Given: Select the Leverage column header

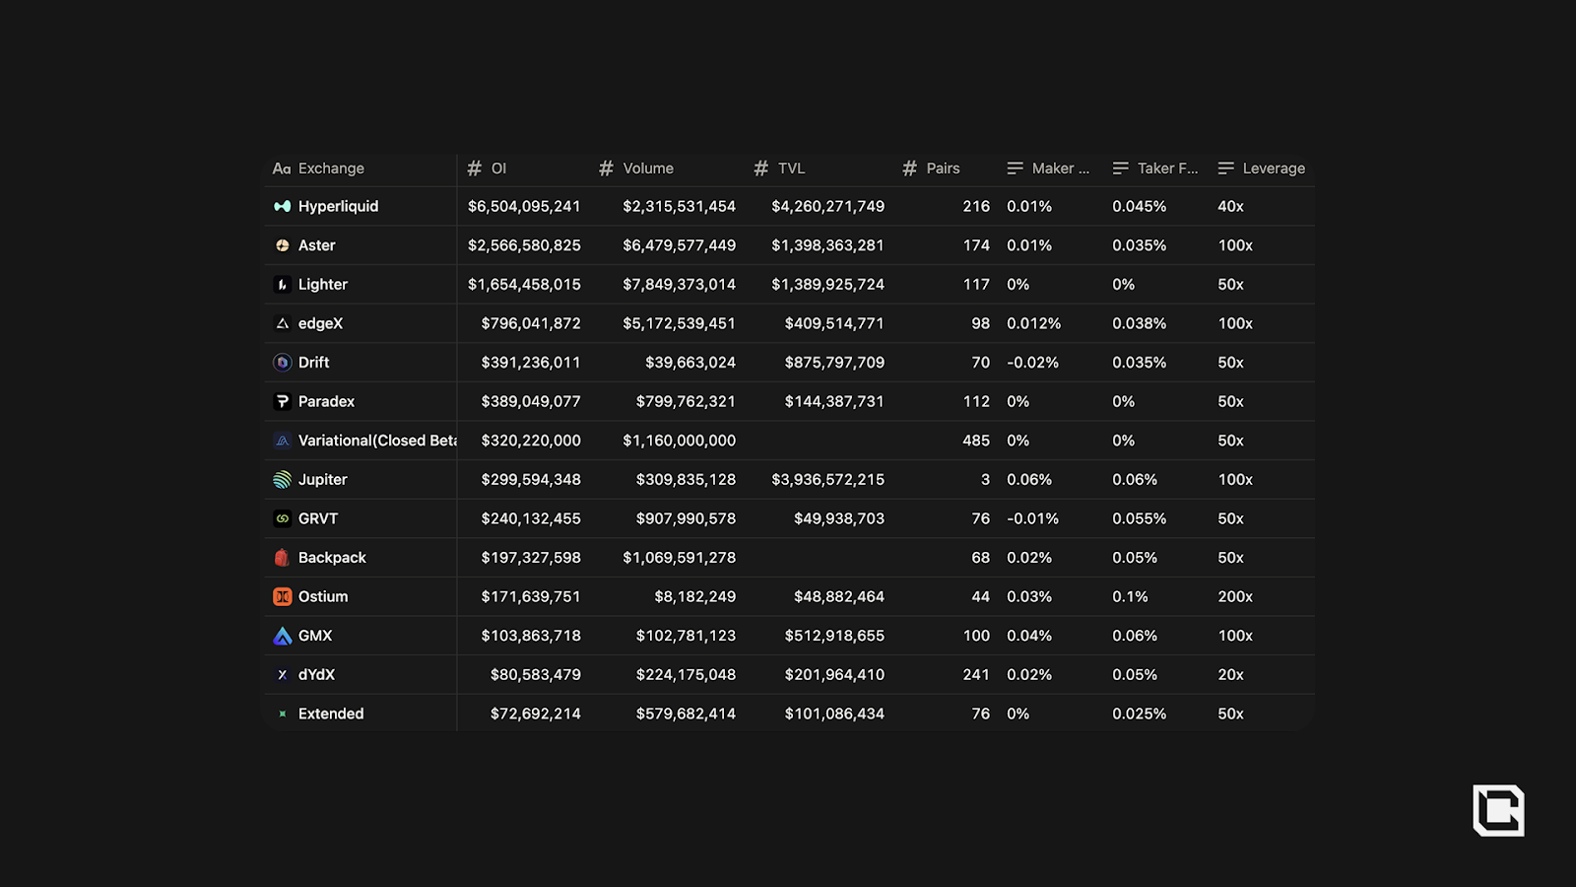Looking at the screenshot, I should (1273, 169).
